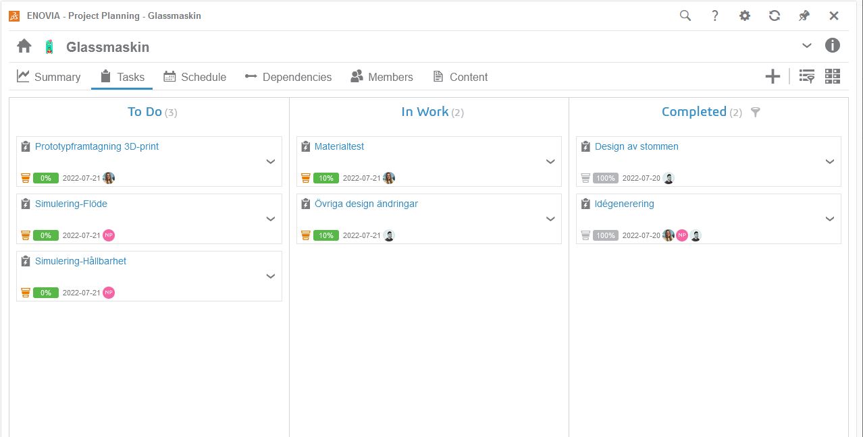This screenshot has width=863, height=437.
Task: Open the Simulering-Flöde task link
Action: [x=71, y=204]
